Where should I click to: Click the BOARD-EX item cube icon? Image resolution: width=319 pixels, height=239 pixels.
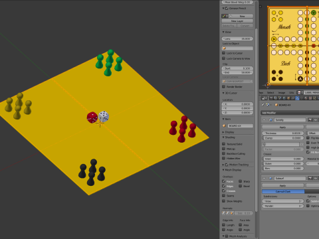point(224,125)
